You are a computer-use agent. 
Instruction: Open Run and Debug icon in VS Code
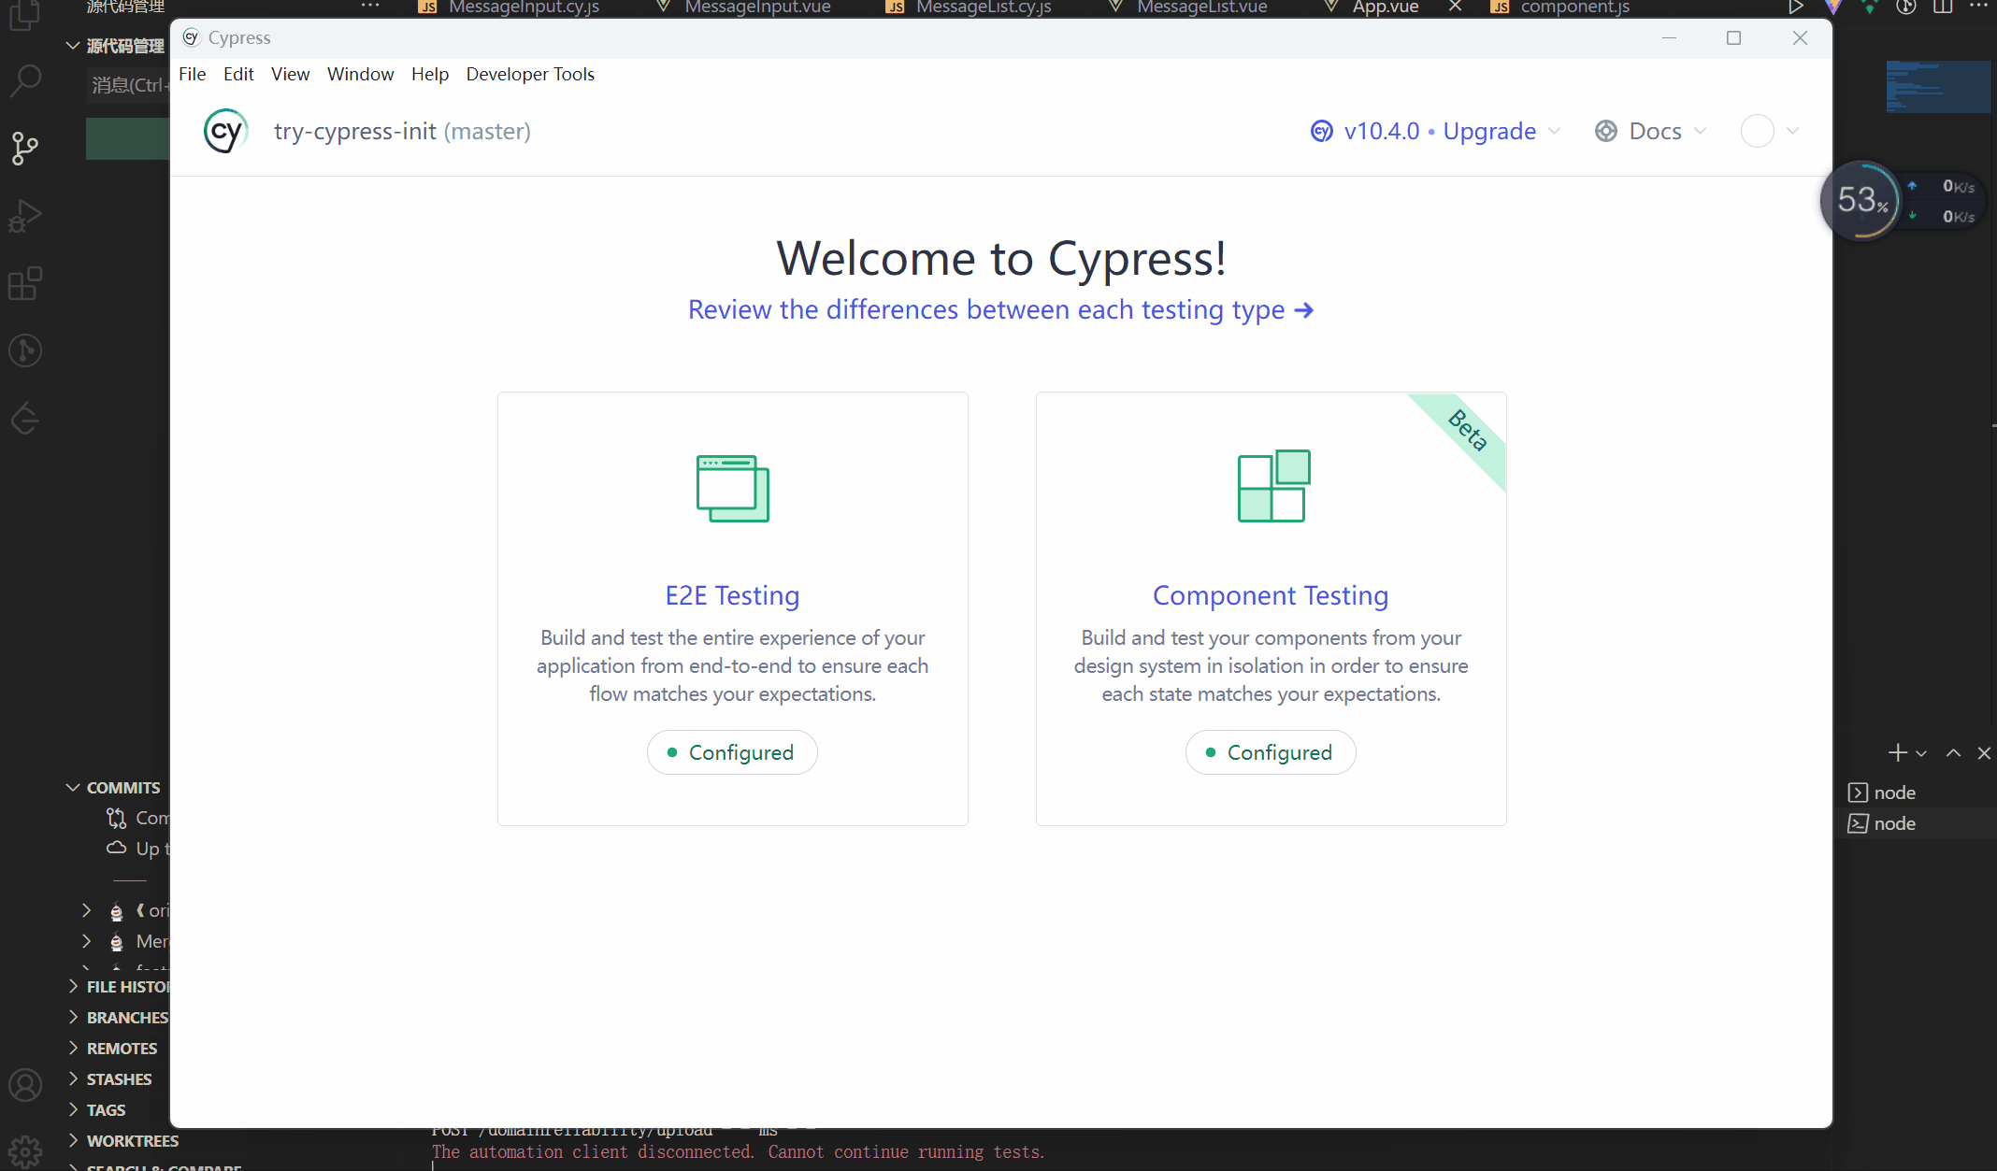pos(25,216)
